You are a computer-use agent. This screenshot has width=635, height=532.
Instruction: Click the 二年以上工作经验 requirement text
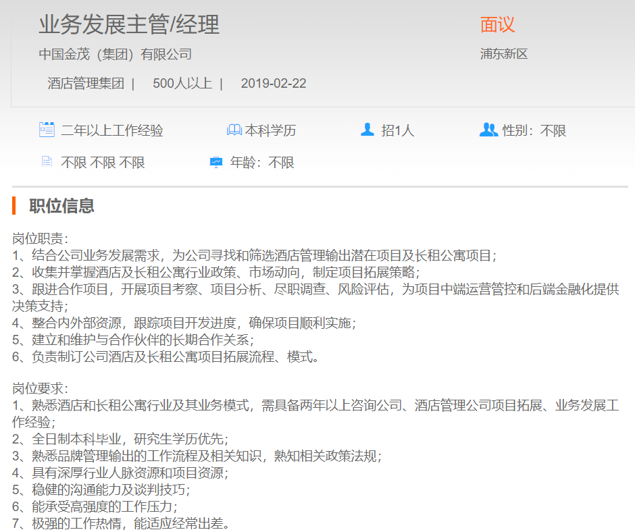(112, 130)
